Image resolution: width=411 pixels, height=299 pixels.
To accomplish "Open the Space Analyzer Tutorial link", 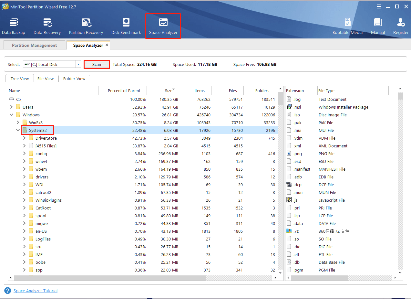I will pos(36,291).
